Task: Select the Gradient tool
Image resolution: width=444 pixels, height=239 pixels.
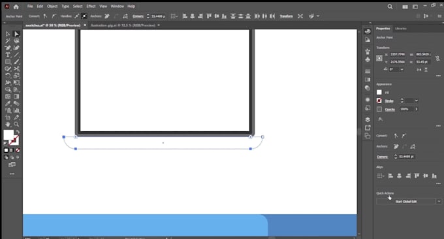Action: (x=16, y=97)
